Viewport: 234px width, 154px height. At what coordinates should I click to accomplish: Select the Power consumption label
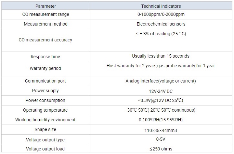tap(45, 101)
